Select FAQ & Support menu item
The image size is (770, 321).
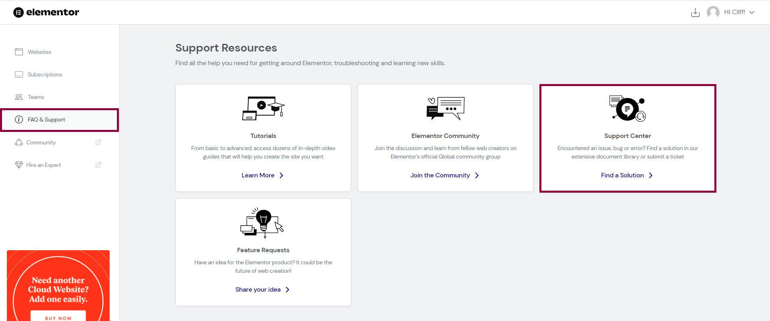[x=60, y=120]
